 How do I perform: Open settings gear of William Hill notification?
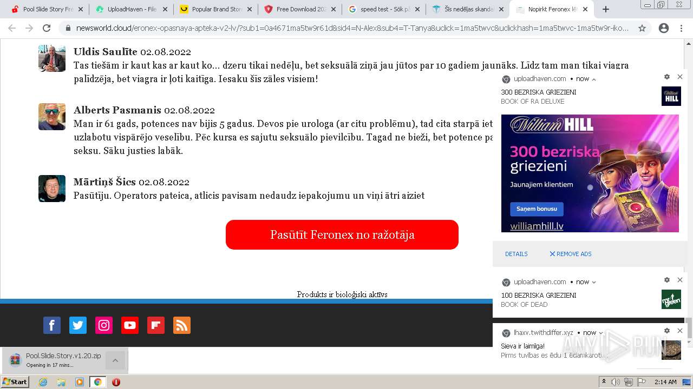tap(667, 77)
